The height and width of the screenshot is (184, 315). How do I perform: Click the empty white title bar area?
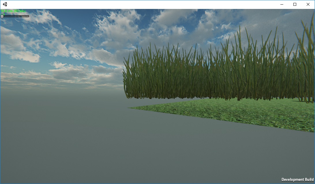pyautogui.click(x=144, y=4)
